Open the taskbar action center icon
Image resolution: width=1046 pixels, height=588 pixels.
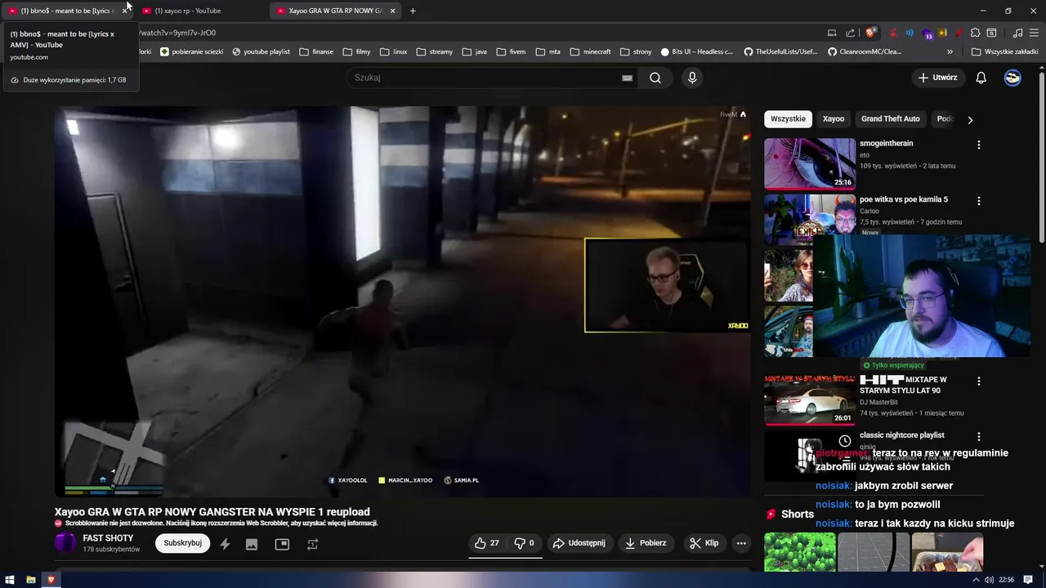click(1030, 580)
